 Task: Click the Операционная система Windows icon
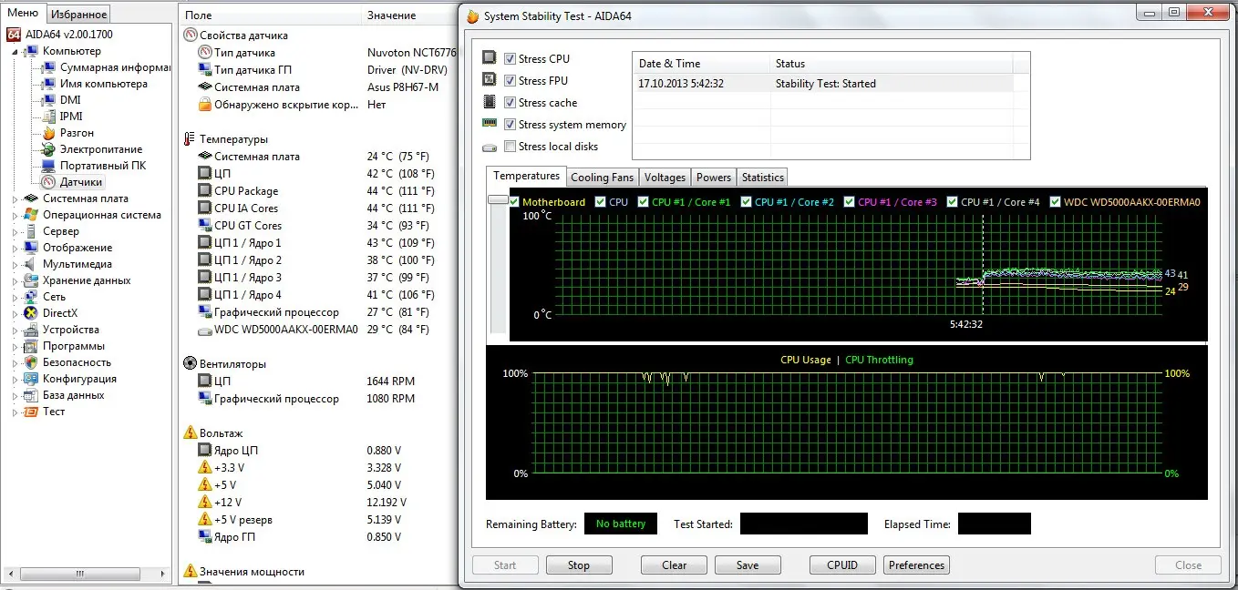pos(31,215)
